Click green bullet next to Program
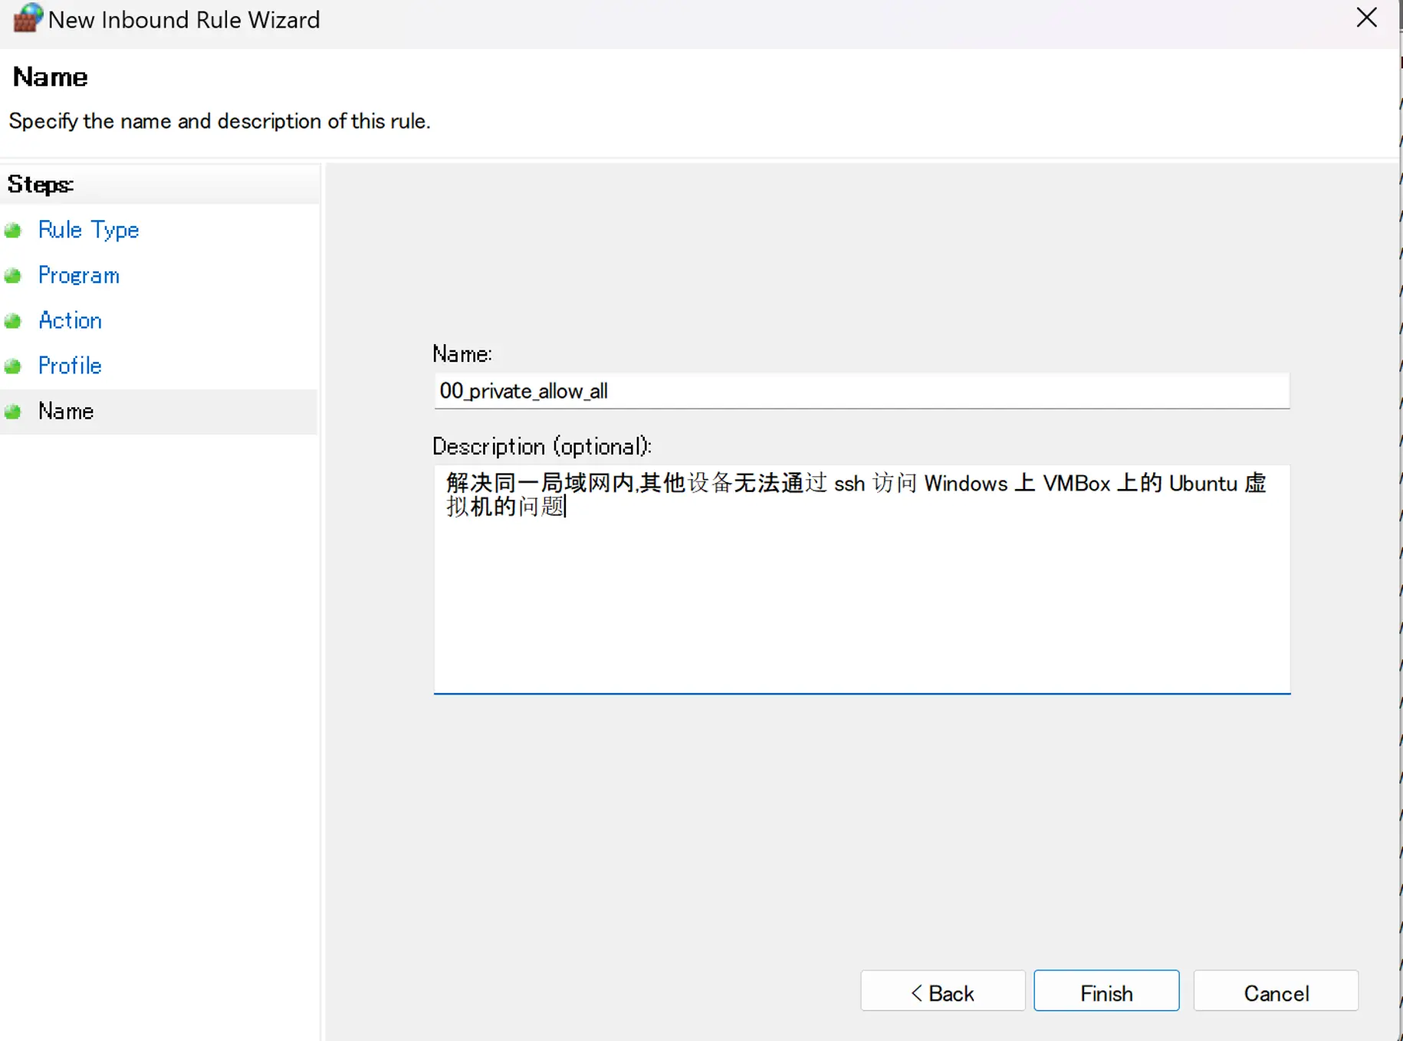This screenshot has height=1041, width=1403. tap(12, 276)
